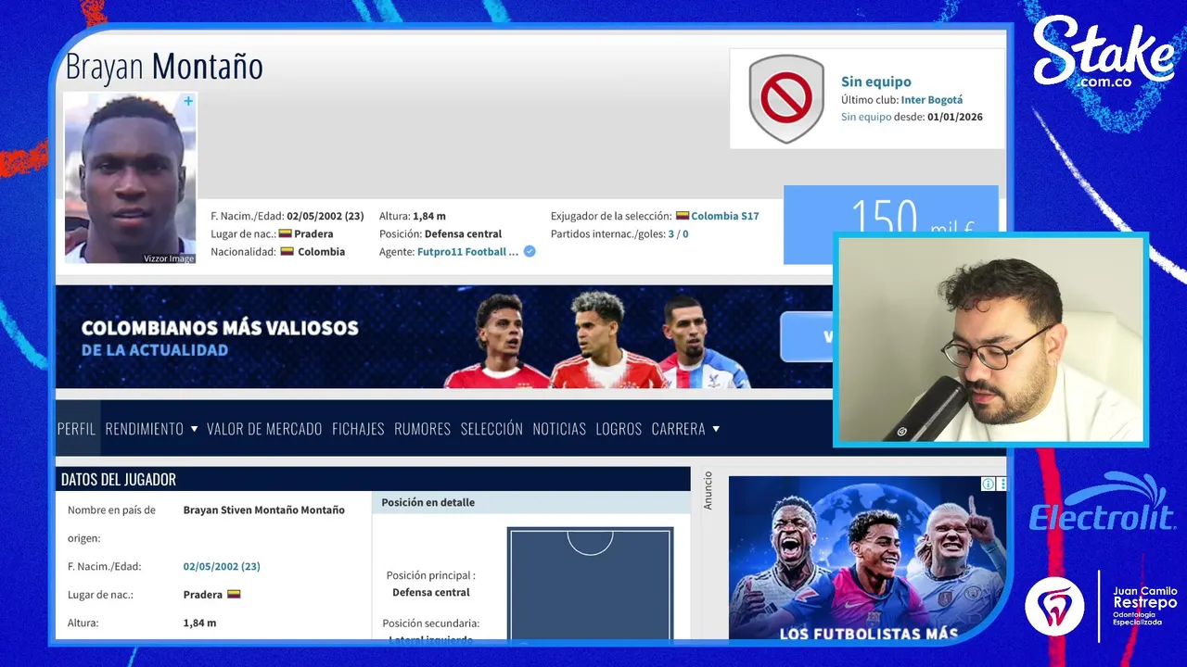Screen dimensions: 1187x667
Task: Expand the Rendimiento dropdown arrow
Action: tap(194, 429)
